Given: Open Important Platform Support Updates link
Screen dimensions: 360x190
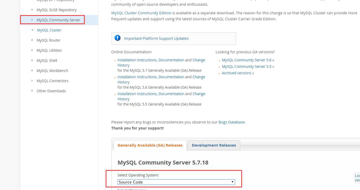Looking at the screenshot, I should (156, 38).
